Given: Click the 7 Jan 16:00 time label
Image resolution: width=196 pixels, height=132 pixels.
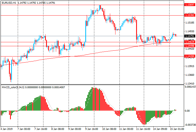Looking at the screenshot, I should pos(41,129).
